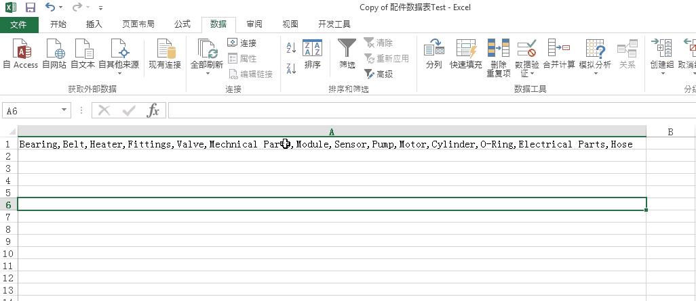The width and height of the screenshot is (696, 301).
Task: Click Remove Duplicates (删除重复项)
Action: click(x=499, y=57)
